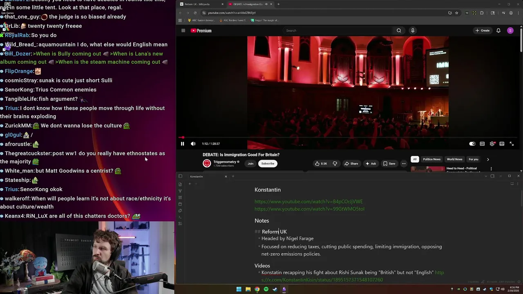Toggle YouTube autoplay switch

click(x=472, y=144)
